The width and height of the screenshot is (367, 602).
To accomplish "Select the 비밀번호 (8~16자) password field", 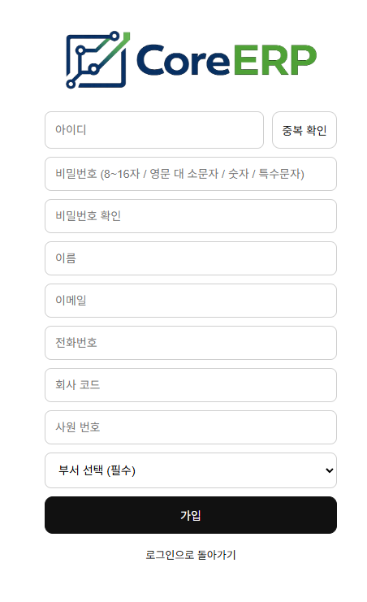I will 191,174.
